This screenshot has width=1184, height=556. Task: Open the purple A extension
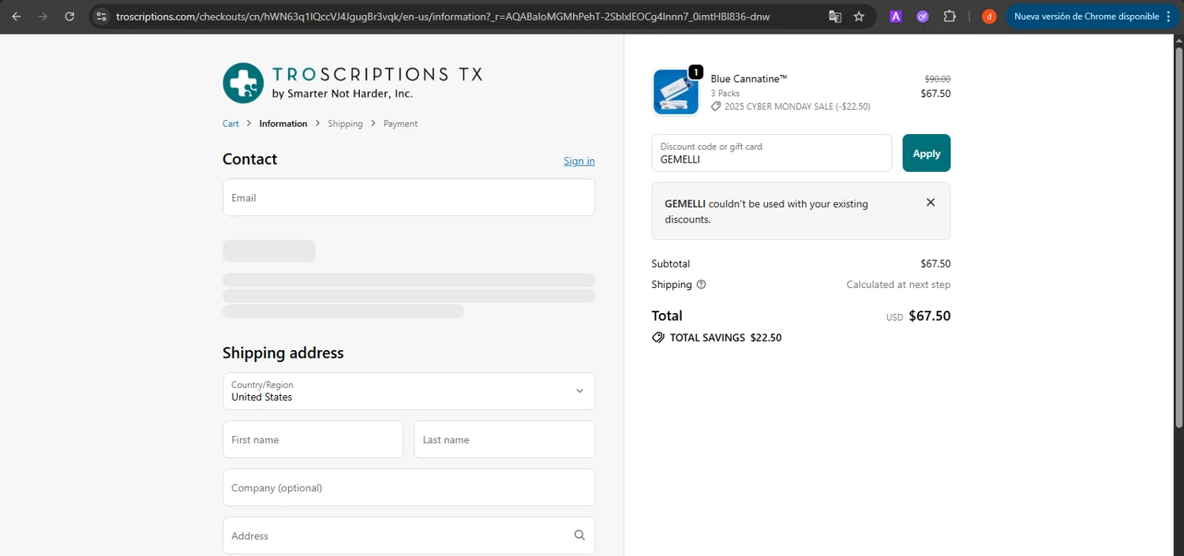tap(896, 16)
